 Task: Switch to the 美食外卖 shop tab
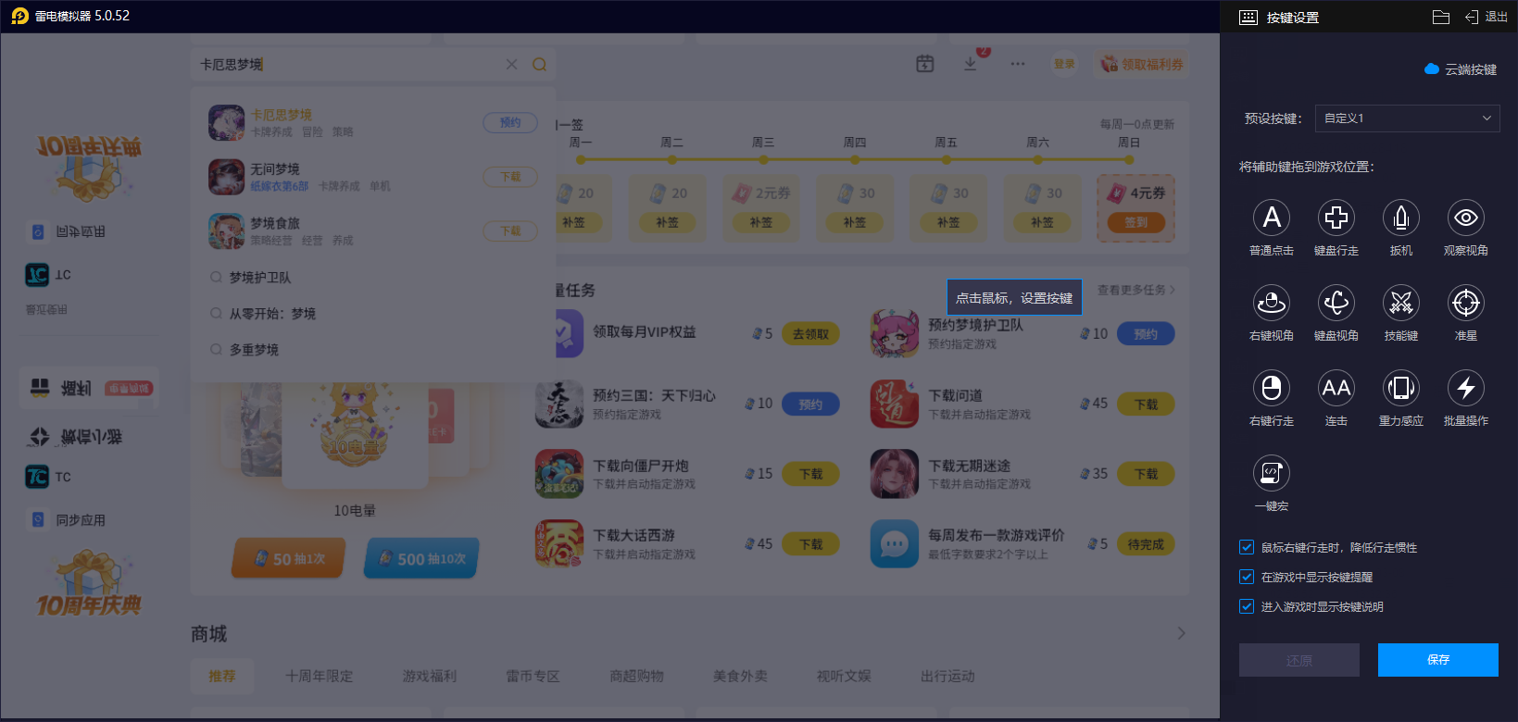[x=740, y=677]
